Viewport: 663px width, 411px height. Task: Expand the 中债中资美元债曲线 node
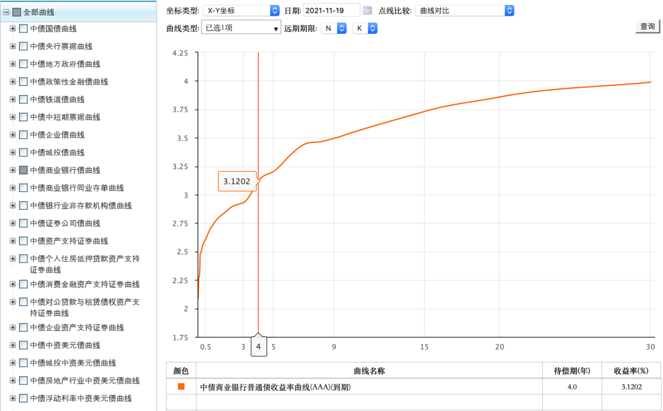[13, 345]
